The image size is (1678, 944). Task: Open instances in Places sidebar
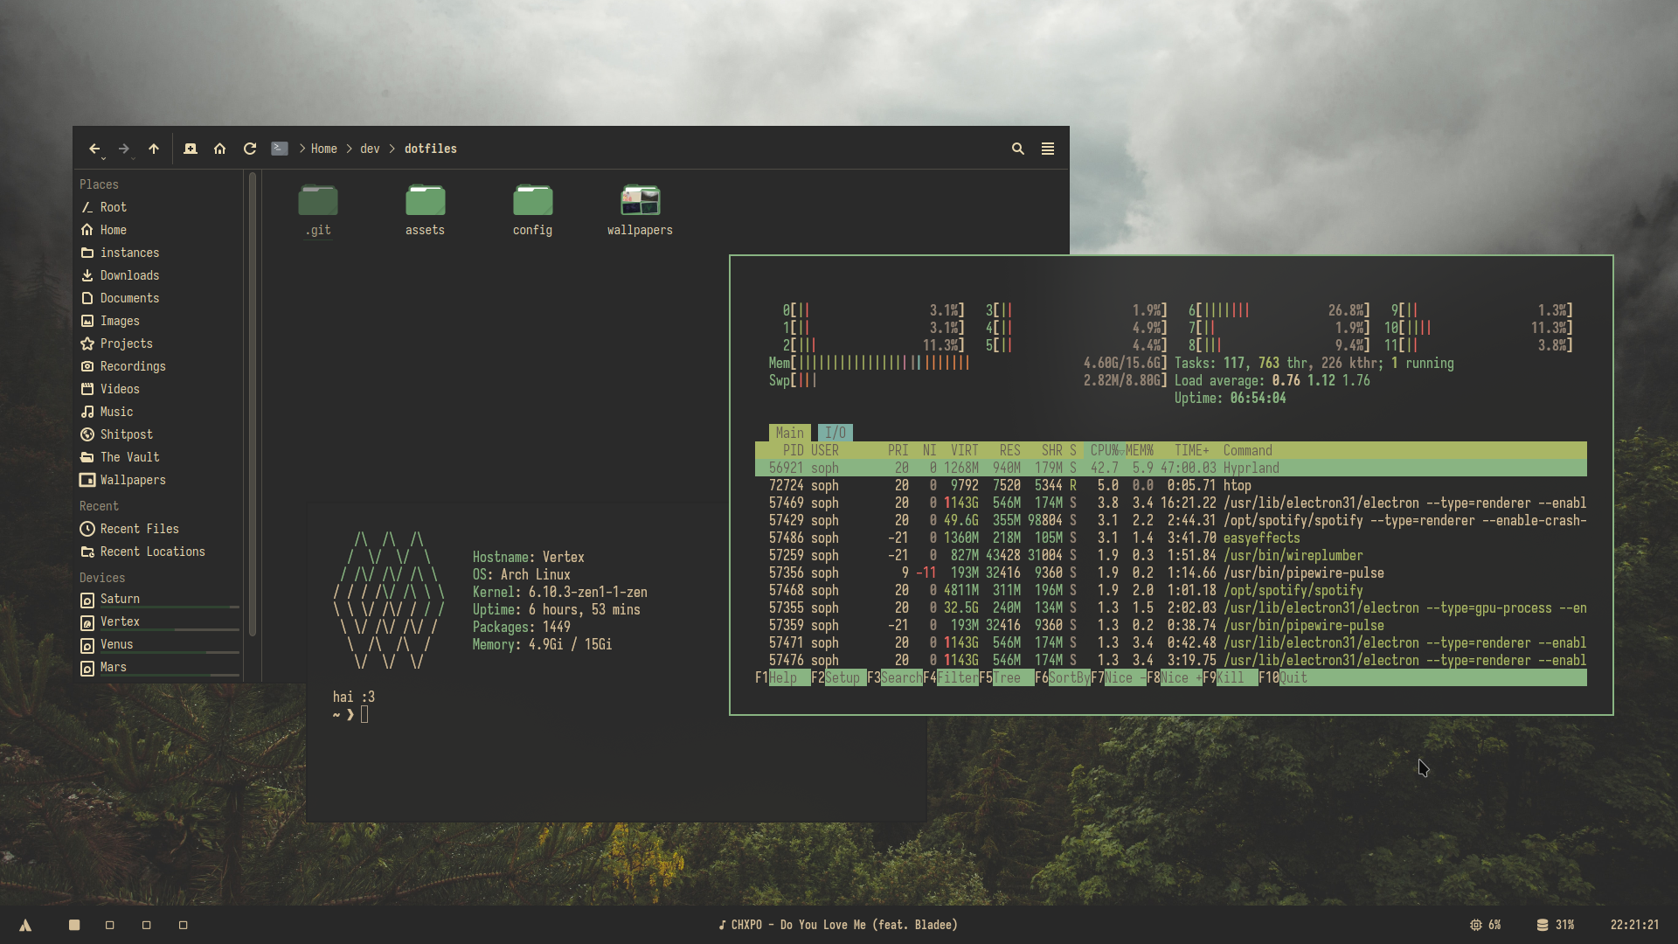coord(157,253)
